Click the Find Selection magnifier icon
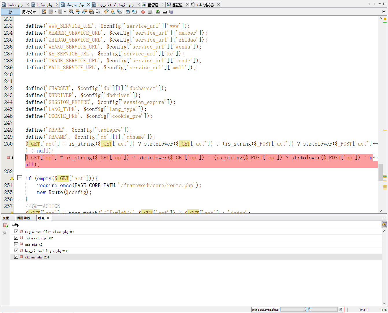The height and width of the screenshot is (313, 388). (x=71, y=12)
